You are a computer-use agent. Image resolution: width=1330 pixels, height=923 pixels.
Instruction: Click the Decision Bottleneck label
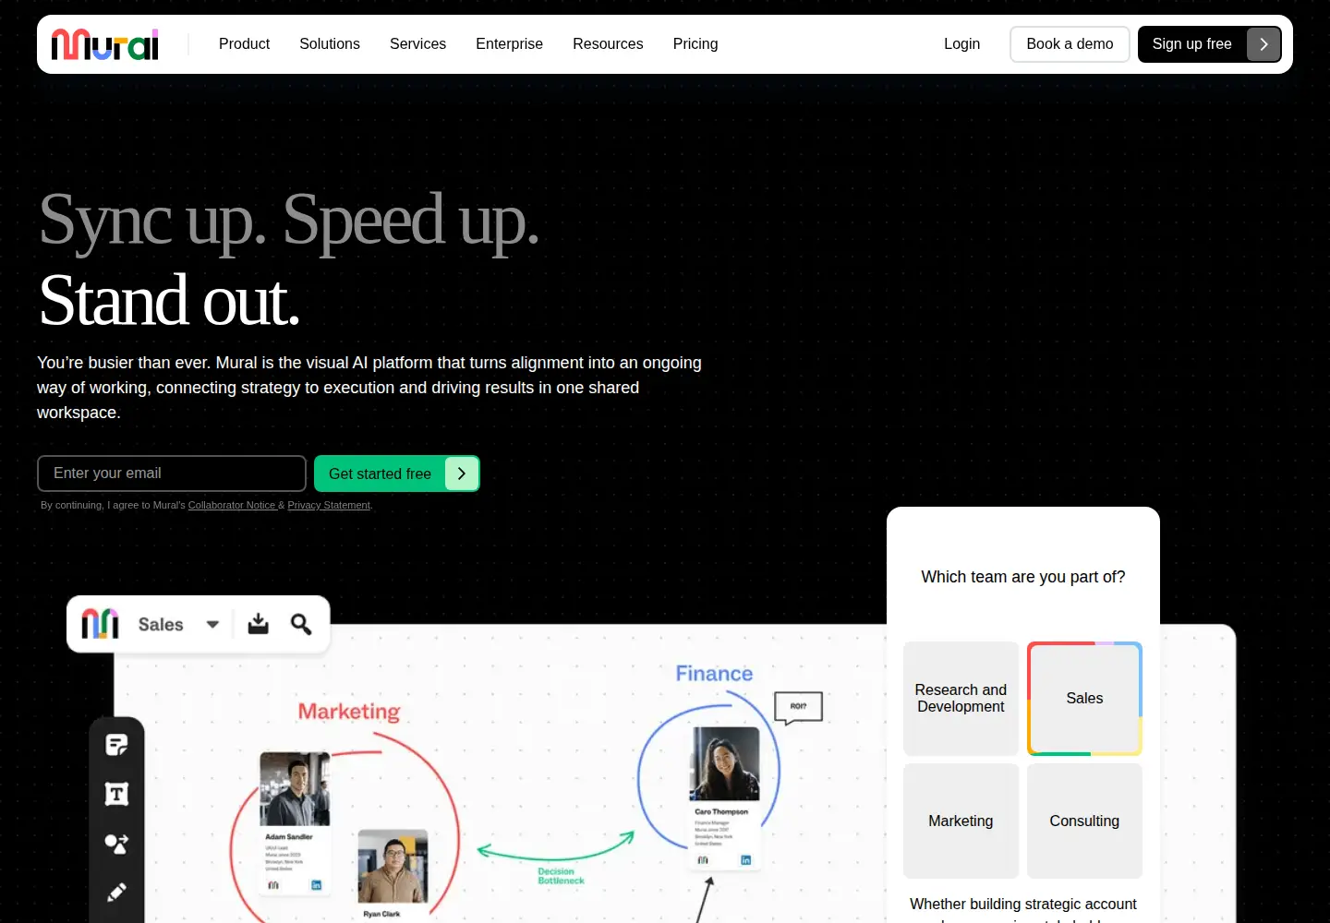point(561,876)
